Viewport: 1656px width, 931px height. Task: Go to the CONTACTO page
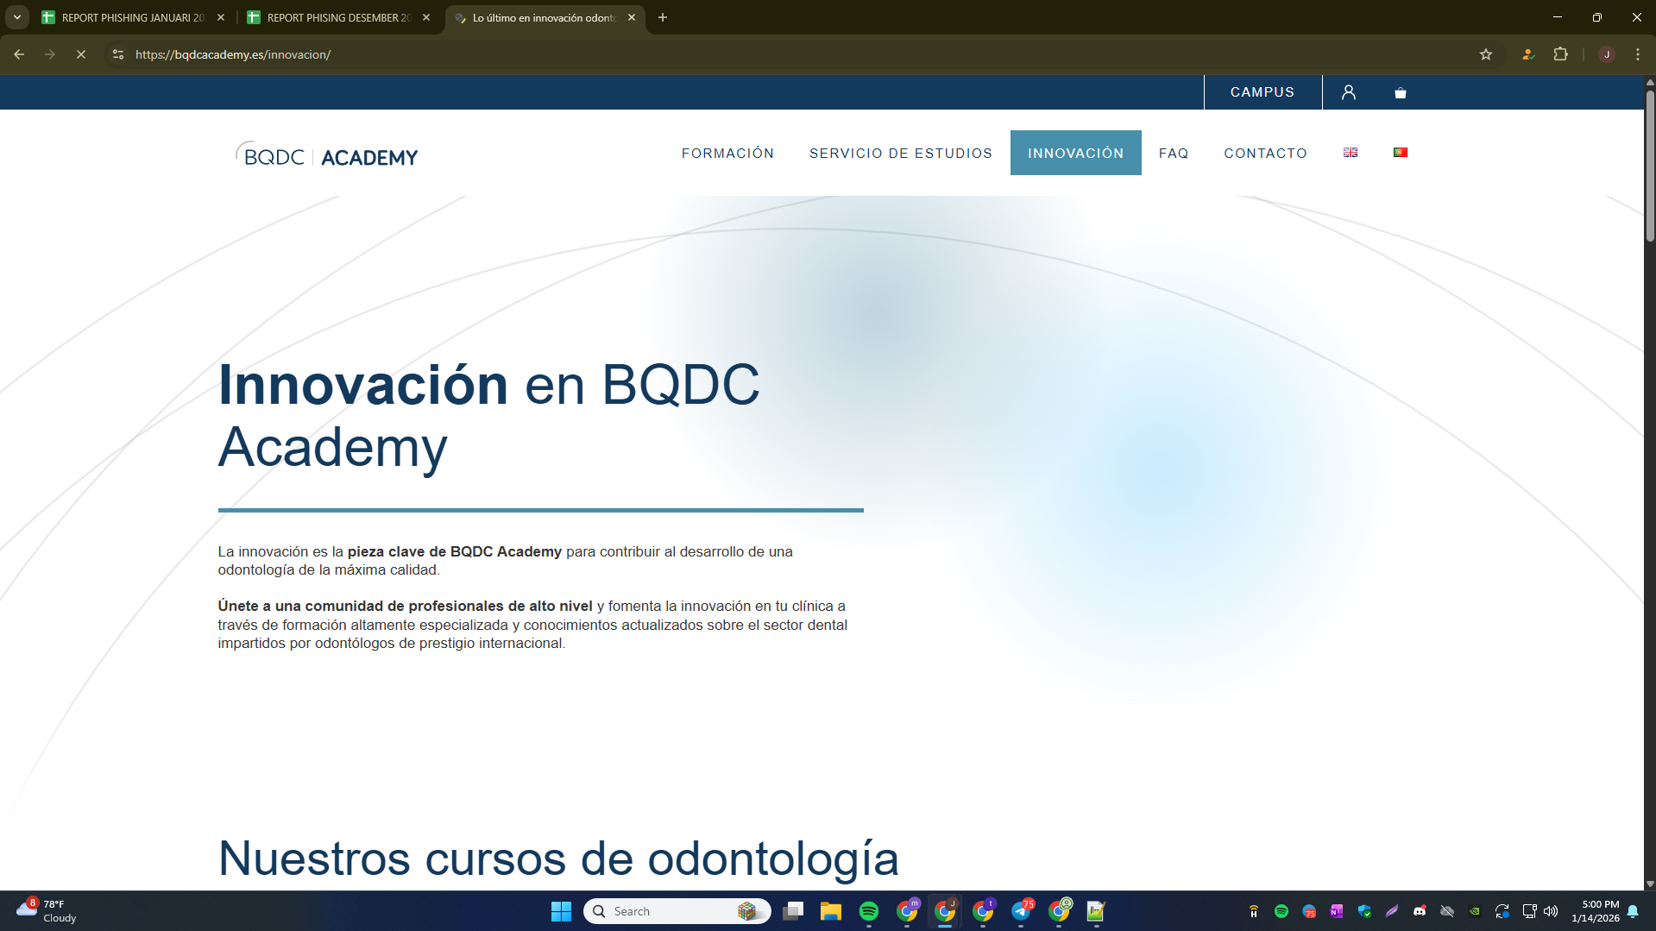click(x=1266, y=153)
